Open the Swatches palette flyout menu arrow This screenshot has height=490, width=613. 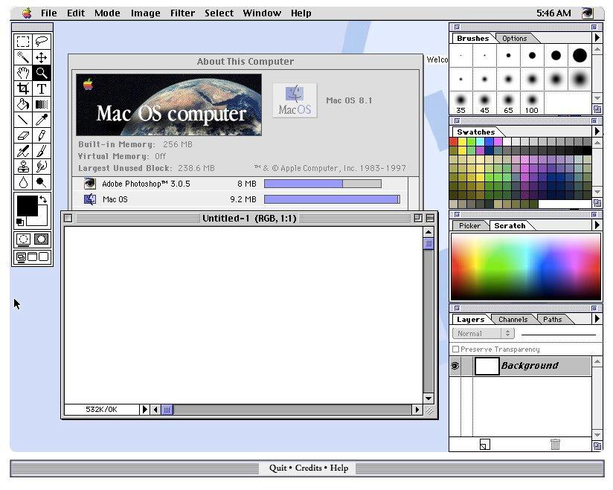click(x=597, y=132)
